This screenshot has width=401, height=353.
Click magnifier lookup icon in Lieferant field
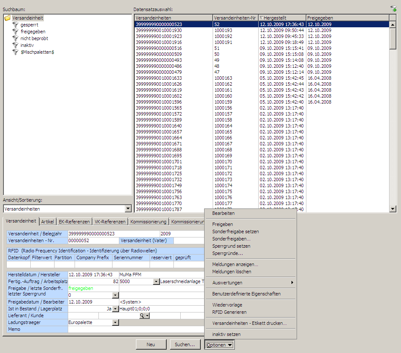[x=142, y=316]
